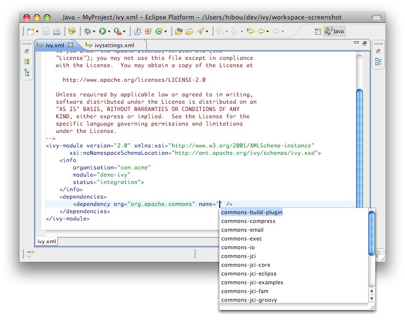405x331 pixels.
Task: Pick commons-jci-eclipse in the suggestion list
Action: (x=248, y=274)
